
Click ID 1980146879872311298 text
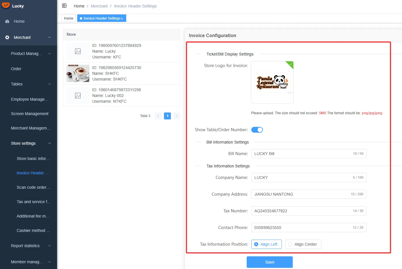point(116,90)
